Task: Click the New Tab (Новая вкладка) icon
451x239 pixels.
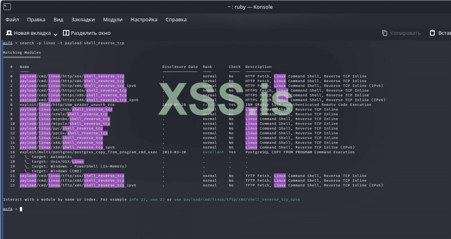Action: (9, 33)
